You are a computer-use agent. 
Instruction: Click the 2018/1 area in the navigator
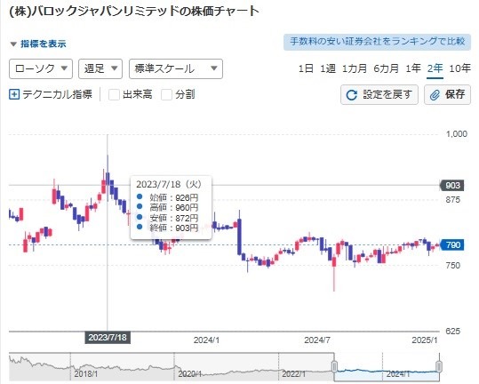coord(86,374)
